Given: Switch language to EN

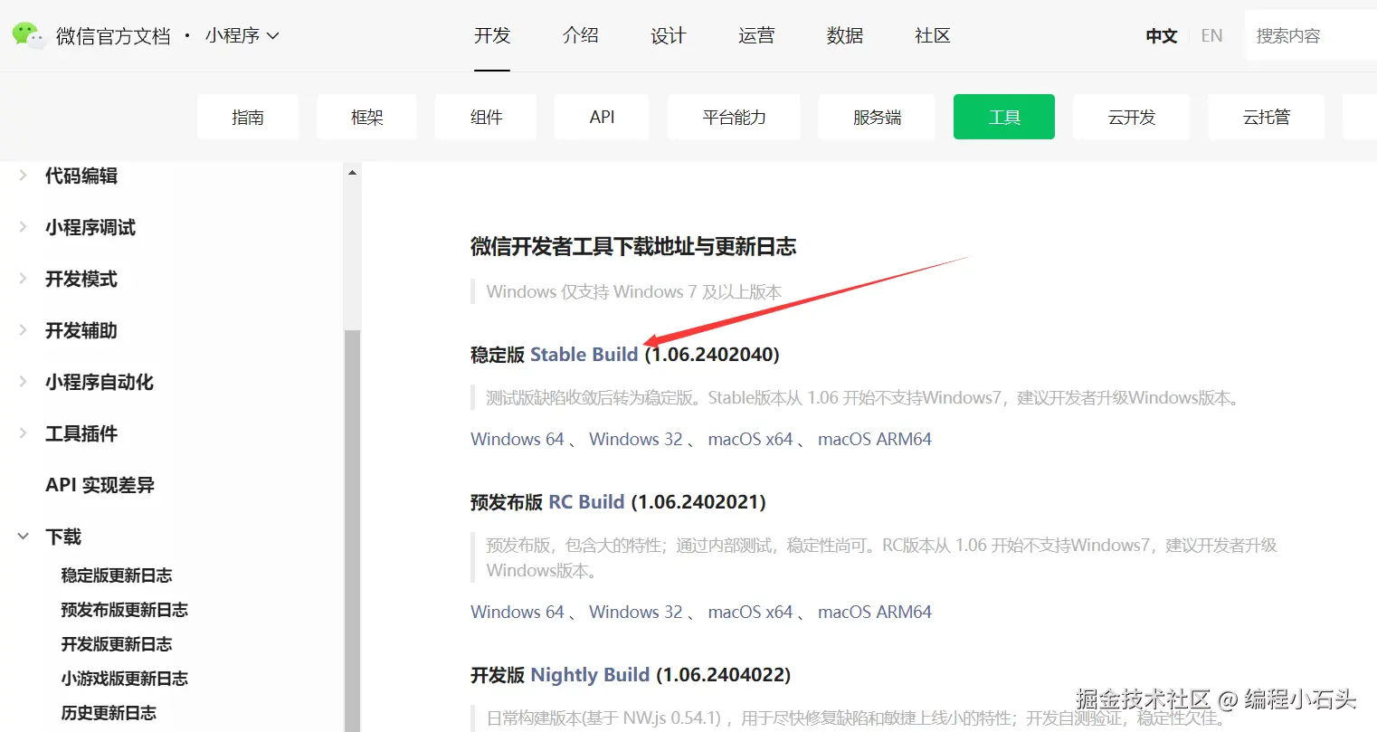Looking at the screenshot, I should pyautogui.click(x=1211, y=36).
